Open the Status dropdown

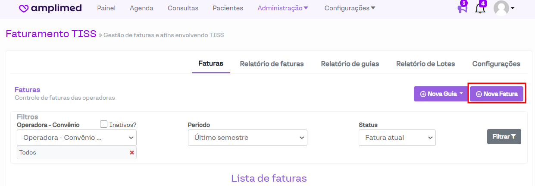(x=397, y=138)
